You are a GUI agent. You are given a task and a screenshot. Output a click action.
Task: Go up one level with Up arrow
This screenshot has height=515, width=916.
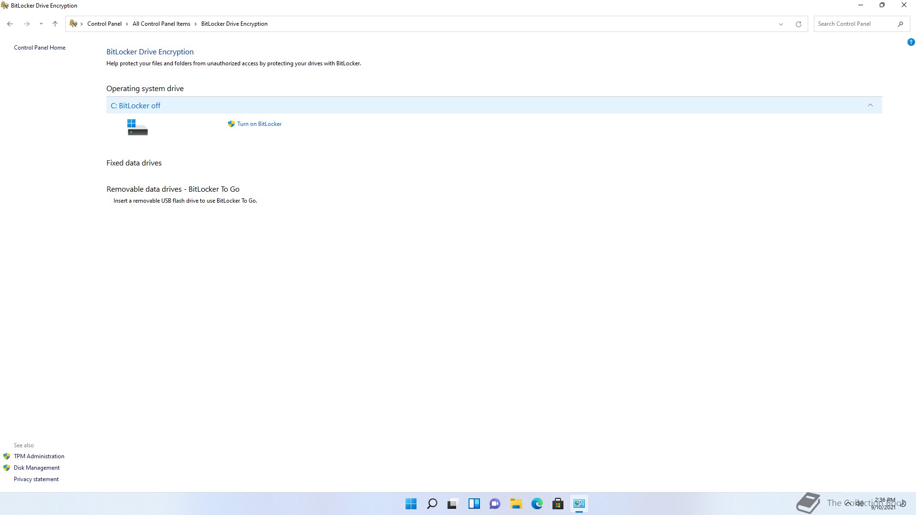pyautogui.click(x=55, y=24)
